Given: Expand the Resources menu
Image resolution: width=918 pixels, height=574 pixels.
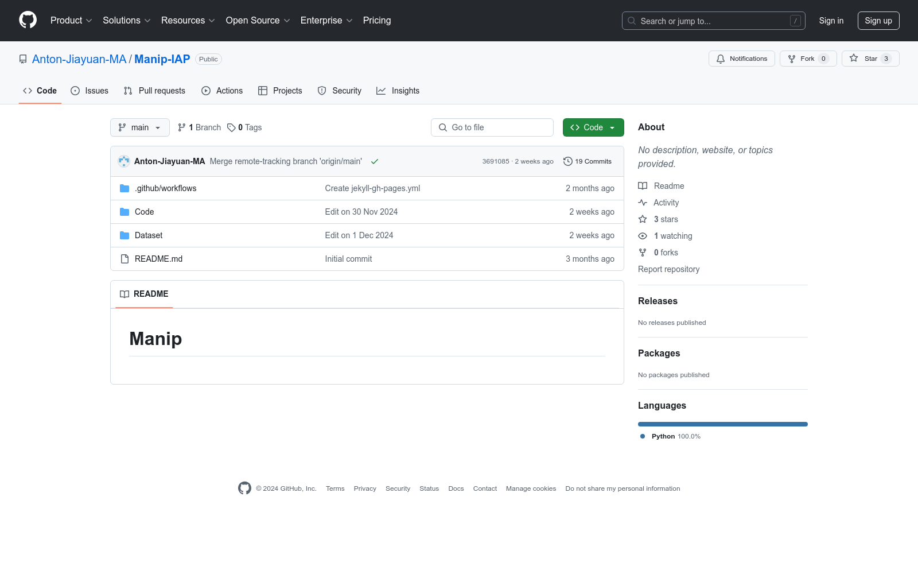Looking at the screenshot, I should 188,21.
